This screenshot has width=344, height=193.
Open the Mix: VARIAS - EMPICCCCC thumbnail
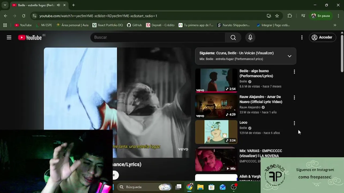click(216, 159)
